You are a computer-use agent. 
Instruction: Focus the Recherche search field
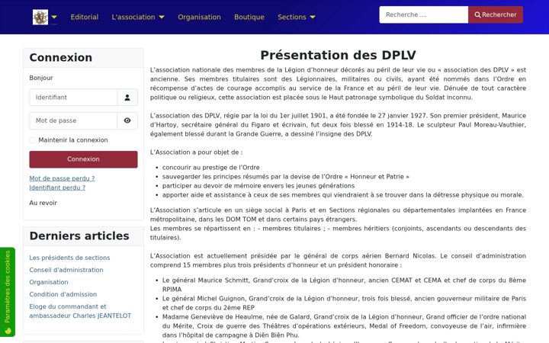click(424, 14)
